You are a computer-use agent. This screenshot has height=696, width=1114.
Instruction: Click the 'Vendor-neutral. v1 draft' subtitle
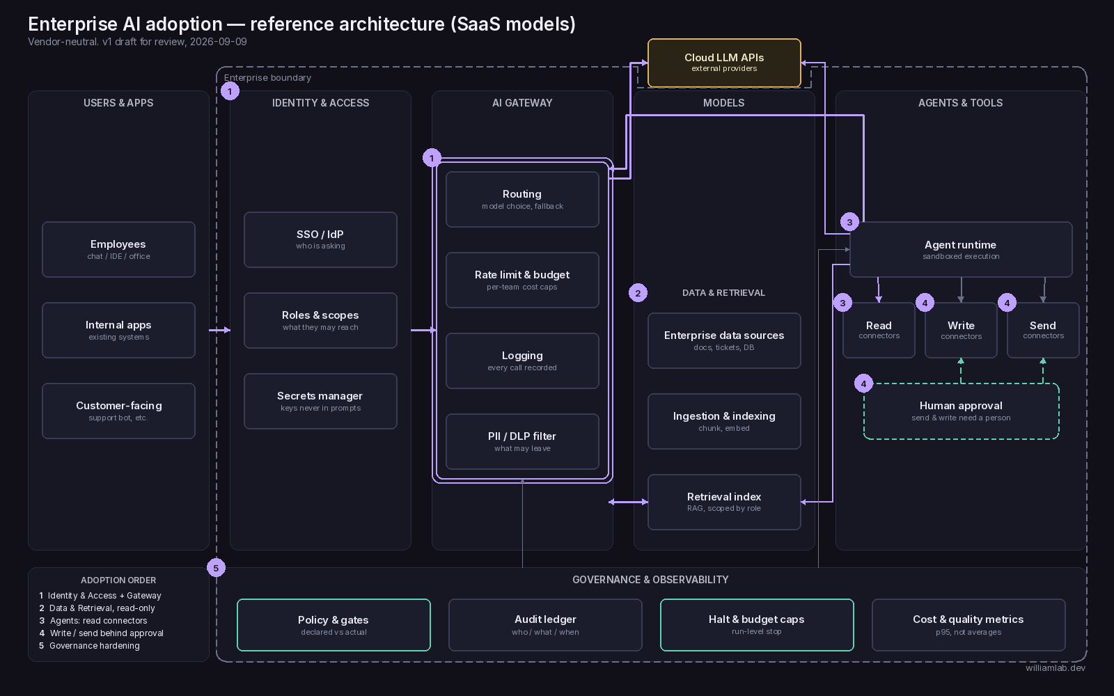[137, 42]
